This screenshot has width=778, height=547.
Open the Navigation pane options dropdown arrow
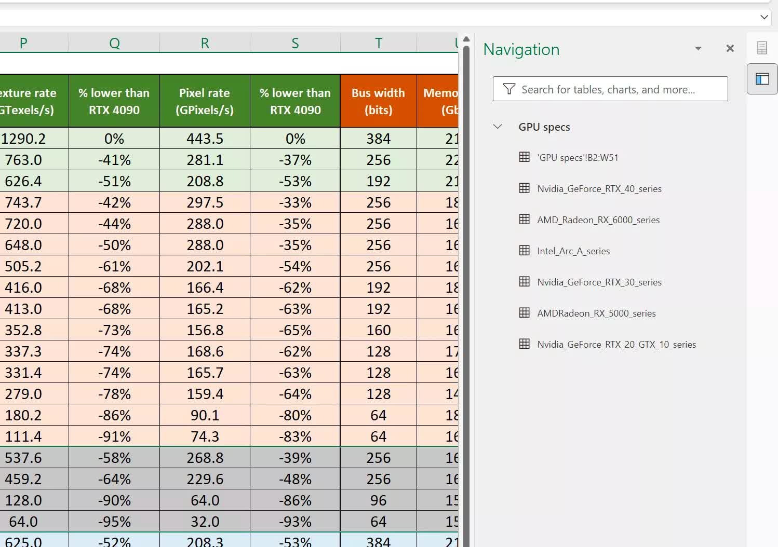pos(698,48)
